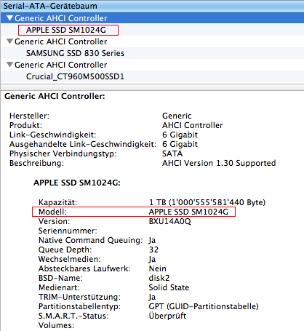Click the 'Ja' value next to Wechselmedien

pos(152,259)
